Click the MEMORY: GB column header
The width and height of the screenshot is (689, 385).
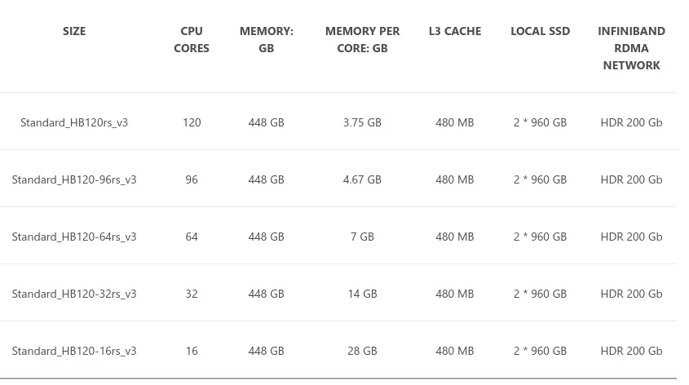tap(267, 39)
